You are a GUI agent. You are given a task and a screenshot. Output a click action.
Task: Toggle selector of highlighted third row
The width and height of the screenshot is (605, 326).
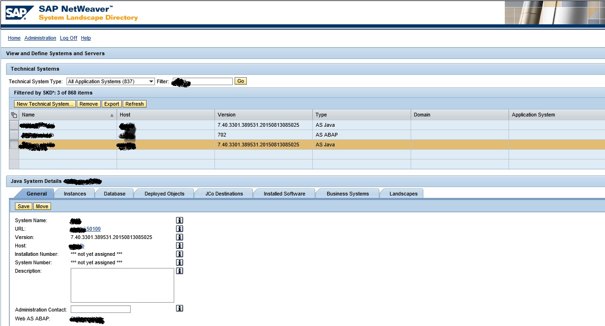click(14, 145)
